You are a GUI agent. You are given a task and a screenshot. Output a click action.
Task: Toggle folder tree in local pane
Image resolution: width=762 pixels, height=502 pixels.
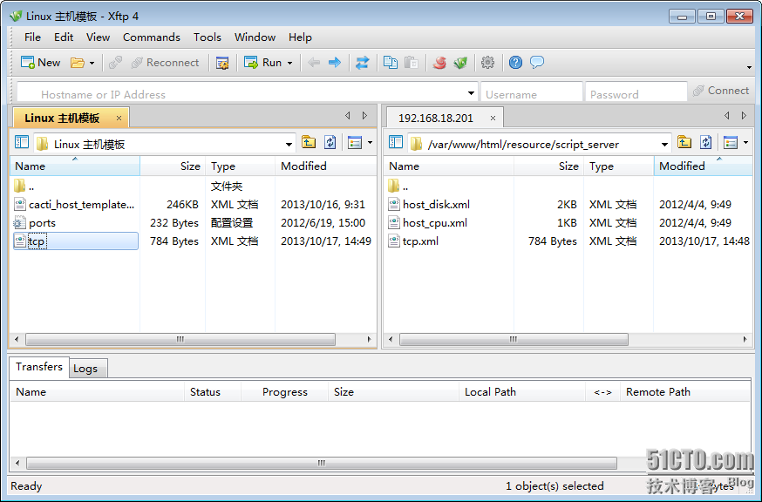click(x=22, y=142)
